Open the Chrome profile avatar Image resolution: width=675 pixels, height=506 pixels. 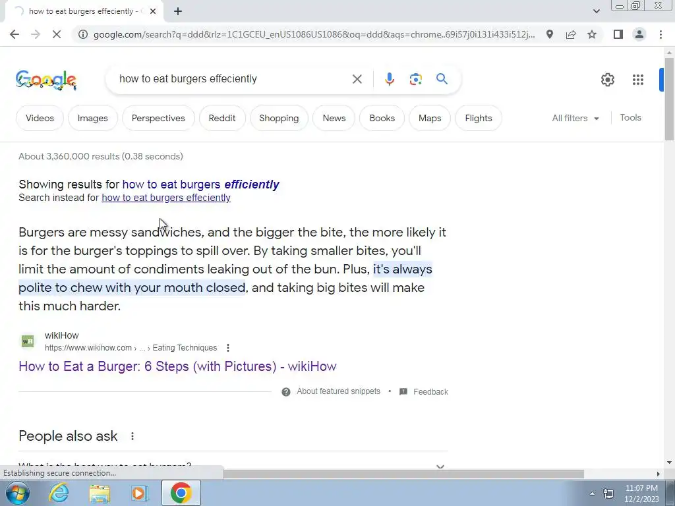[x=639, y=34]
